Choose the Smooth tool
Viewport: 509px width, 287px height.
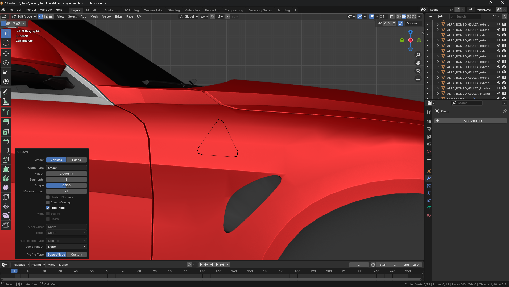[6, 188]
